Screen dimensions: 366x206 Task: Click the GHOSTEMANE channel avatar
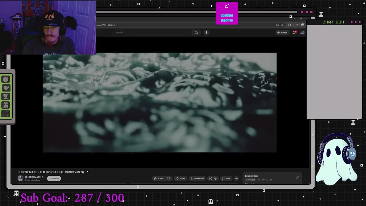click(x=20, y=178)
